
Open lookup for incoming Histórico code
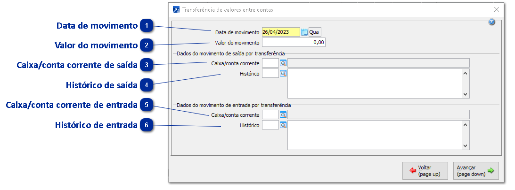283,125
